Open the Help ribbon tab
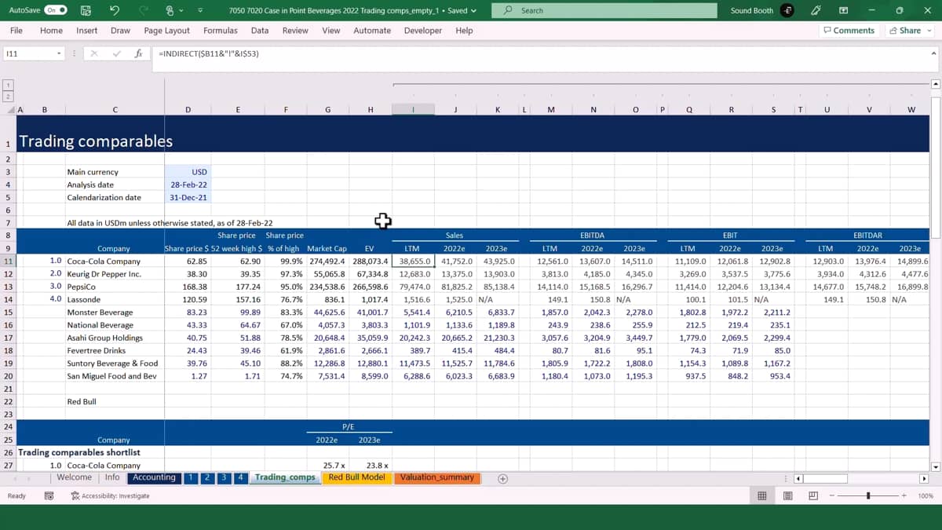The image size is (942, 530). click(464, 31)
